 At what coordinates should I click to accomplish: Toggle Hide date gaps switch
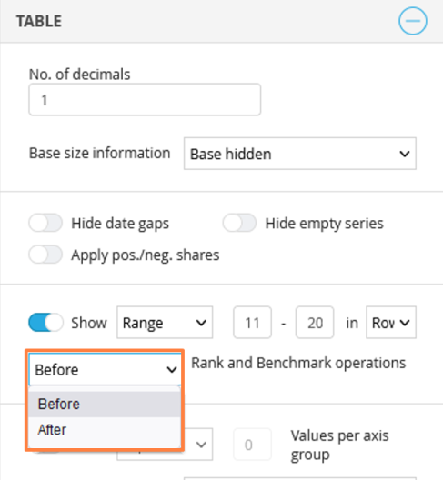(45, 223)
